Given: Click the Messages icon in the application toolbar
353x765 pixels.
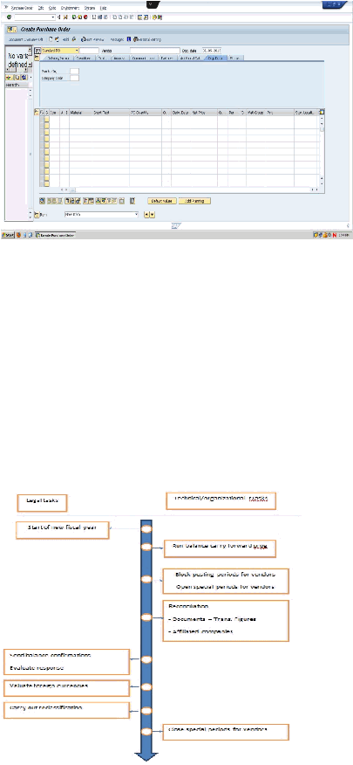Looking at the screenshot, I should click(x=128, y=39).
